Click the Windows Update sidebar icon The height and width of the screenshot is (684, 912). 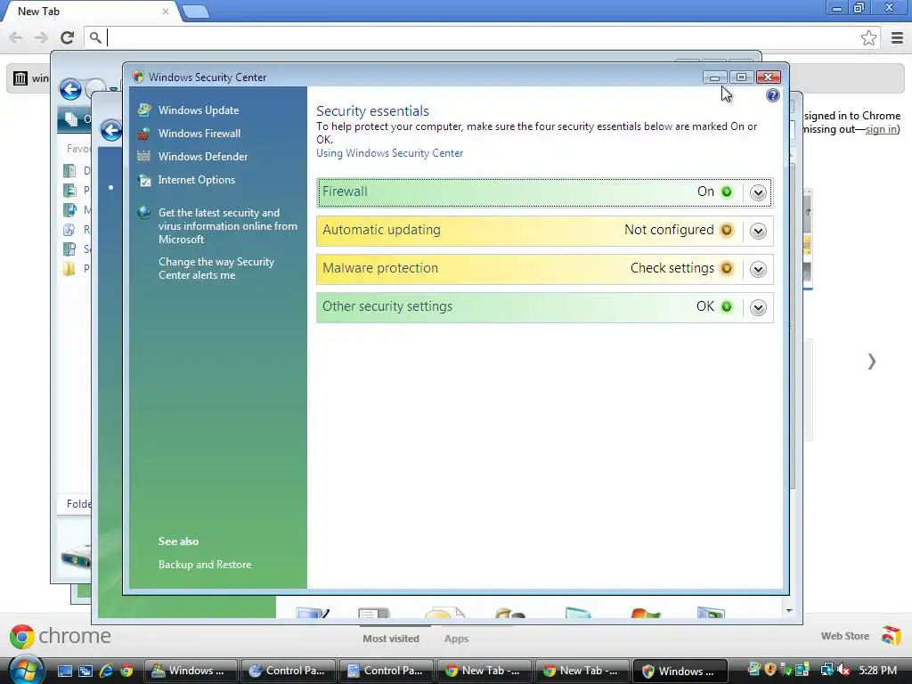tap(144, 110)
